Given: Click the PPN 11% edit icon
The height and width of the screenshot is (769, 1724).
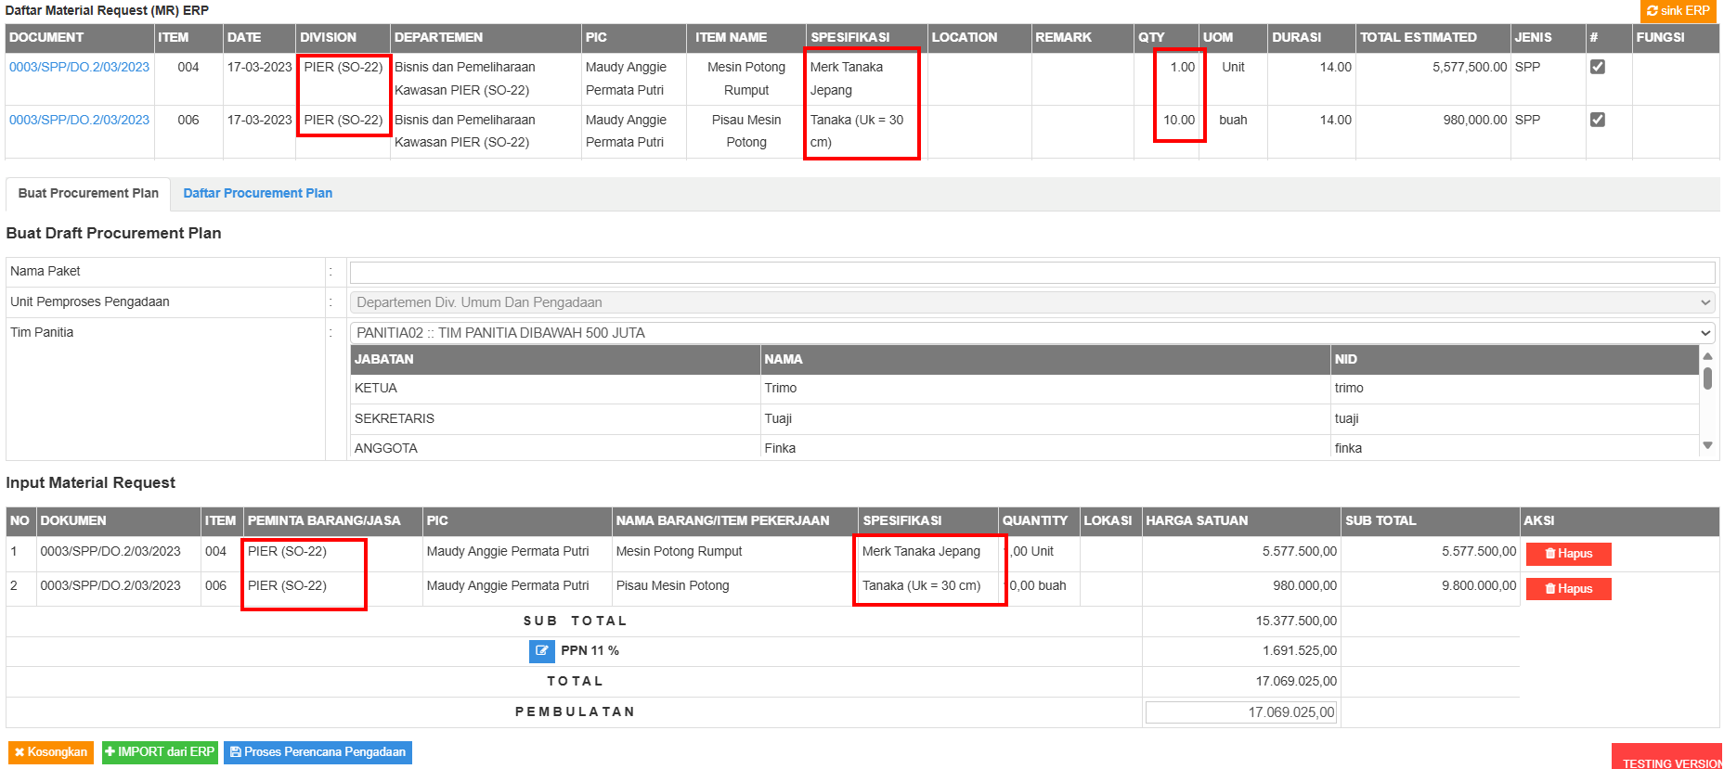Looking at the screenshot, I should [541, 651].
